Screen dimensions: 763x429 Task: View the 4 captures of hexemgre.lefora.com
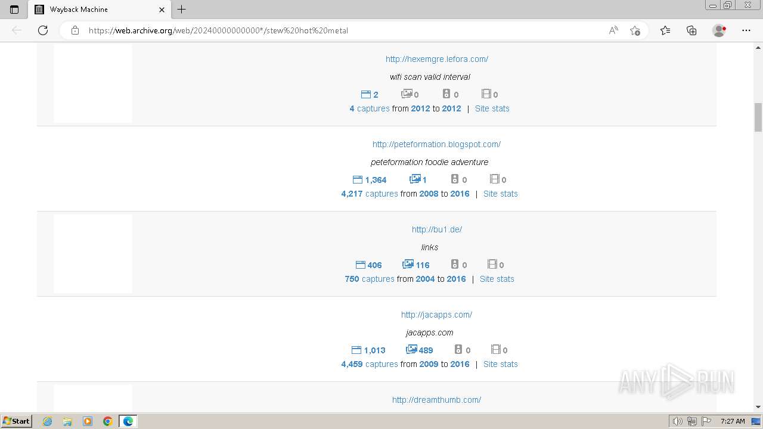[370, 108]
